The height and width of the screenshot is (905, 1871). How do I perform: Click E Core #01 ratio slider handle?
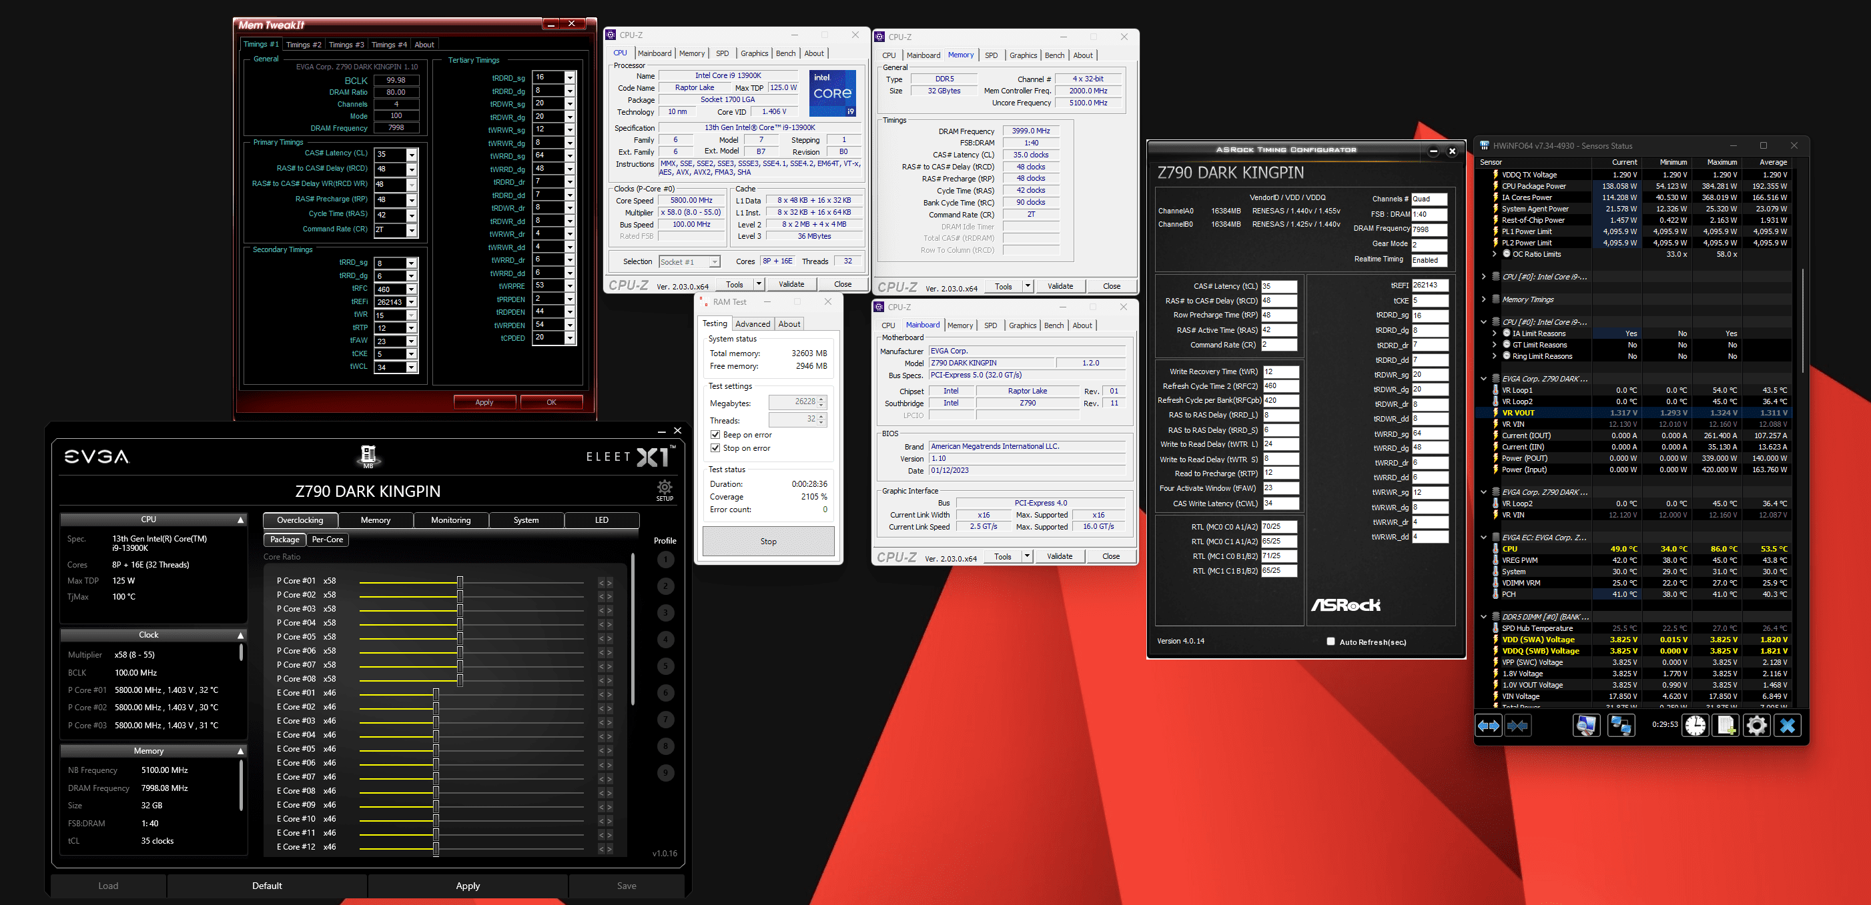[x=436, y=694]
